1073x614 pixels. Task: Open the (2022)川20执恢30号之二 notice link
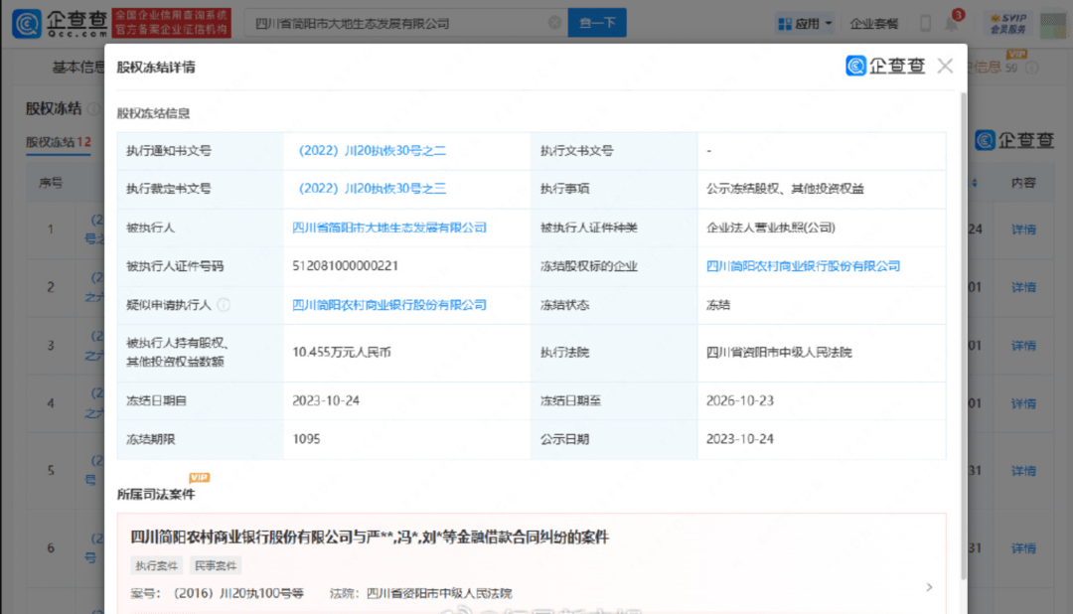pos(372,151)
